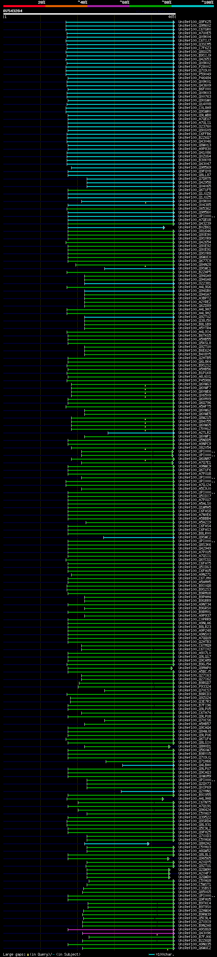Select the label UniRef100_Q6T1F5

[x=195, y=190]
